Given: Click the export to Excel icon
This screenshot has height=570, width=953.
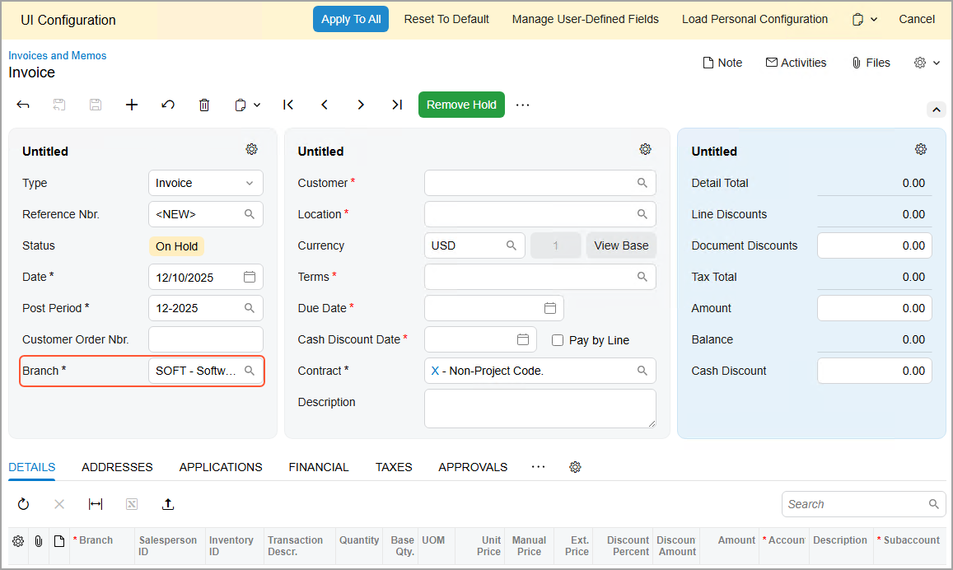Looking at the screenshot, I should coord(132,504).
